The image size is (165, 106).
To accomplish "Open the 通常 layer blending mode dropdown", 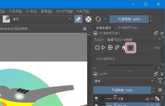I will coord(124,81).
